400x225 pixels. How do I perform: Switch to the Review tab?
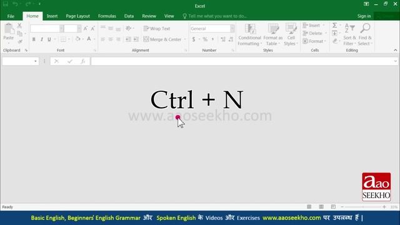coord(149,16)
